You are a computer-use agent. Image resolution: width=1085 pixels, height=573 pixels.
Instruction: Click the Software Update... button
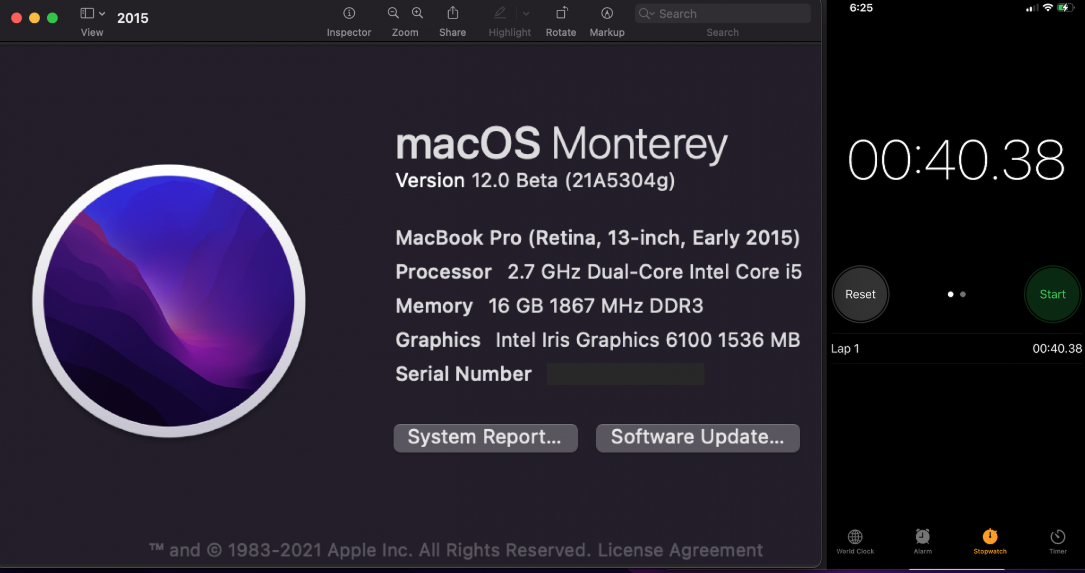pyautogui.click(x=698, y=437)
